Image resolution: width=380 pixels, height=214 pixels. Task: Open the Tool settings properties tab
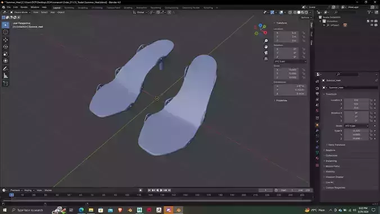click(x=317, y=81)
